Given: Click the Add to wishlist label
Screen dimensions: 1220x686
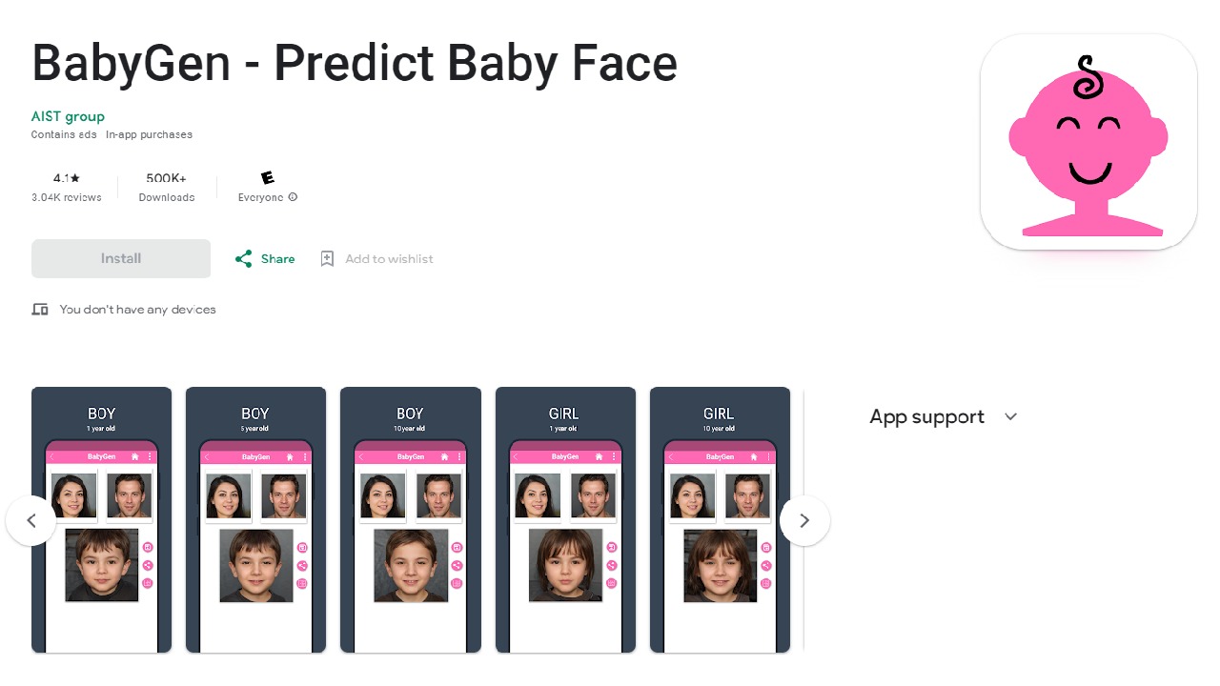Looking at the screenshot, I should pyautogui.click(x=389, y=259).
